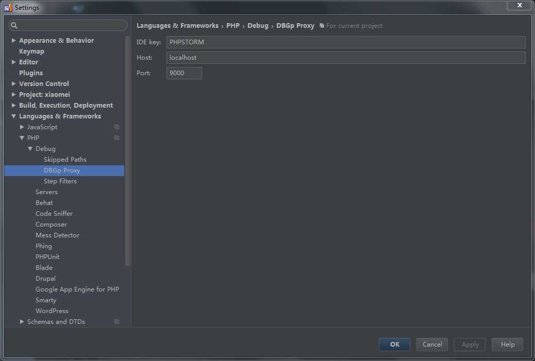535x361 pixels.
Task: Click 'Debug' in the breadcrumb header
Action: [x=258, y=26]
